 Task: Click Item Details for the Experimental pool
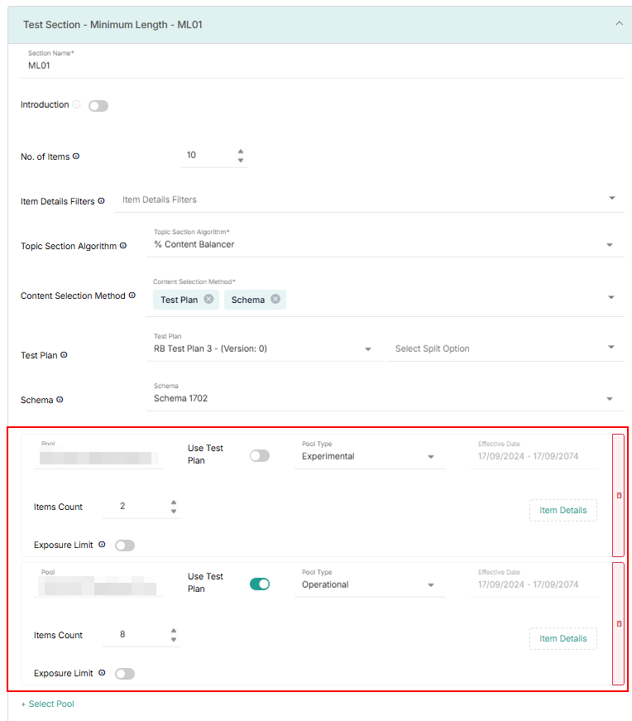(x=563, y=510)
